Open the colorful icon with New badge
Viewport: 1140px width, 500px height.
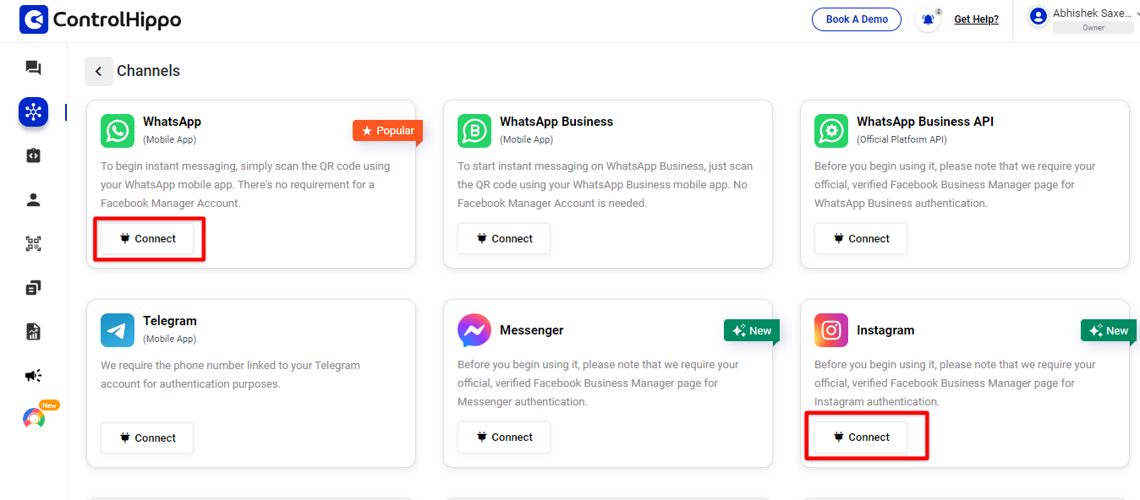click(x=32, y=418)
